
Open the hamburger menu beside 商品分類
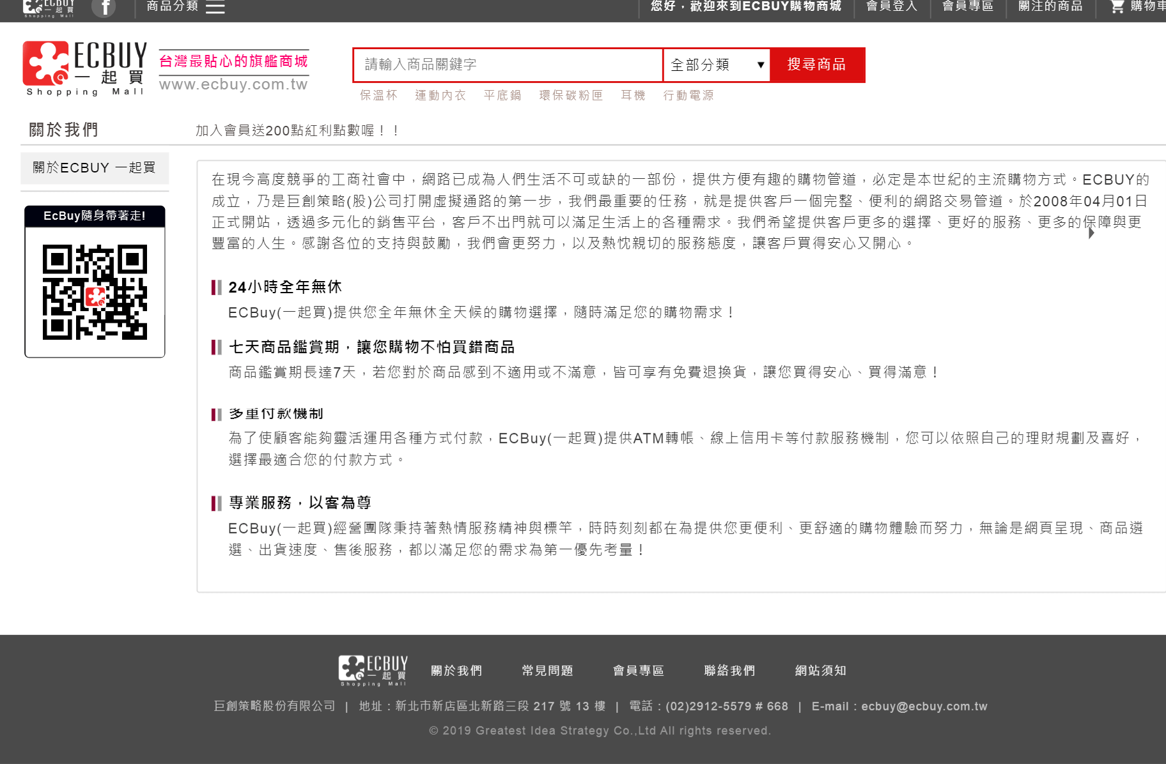(215, 7)
